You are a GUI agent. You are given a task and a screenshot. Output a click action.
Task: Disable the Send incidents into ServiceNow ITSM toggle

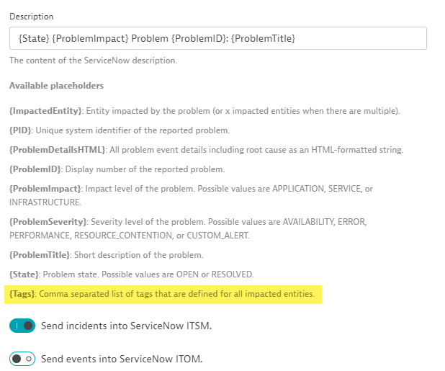[x=22, y=326]
